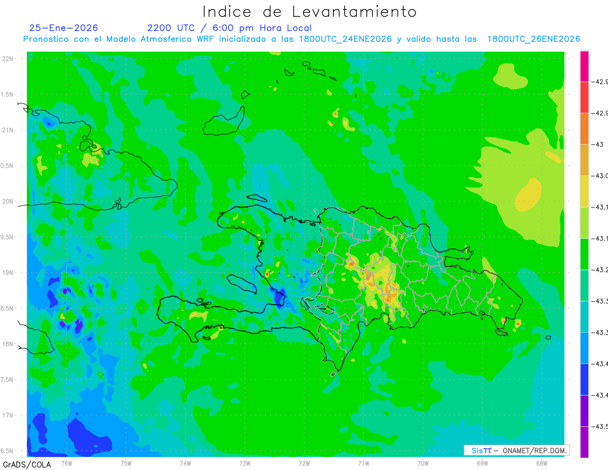Click the '-43.5' color bar value
The width and height of the screenshot is (608, 470).
pos(601,427)
